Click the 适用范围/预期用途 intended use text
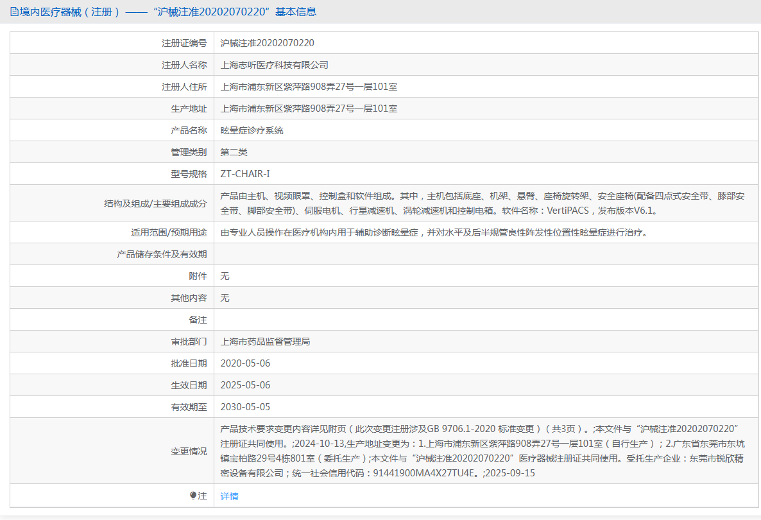Viewport: 761px width, 520px height. coord(433,232)
